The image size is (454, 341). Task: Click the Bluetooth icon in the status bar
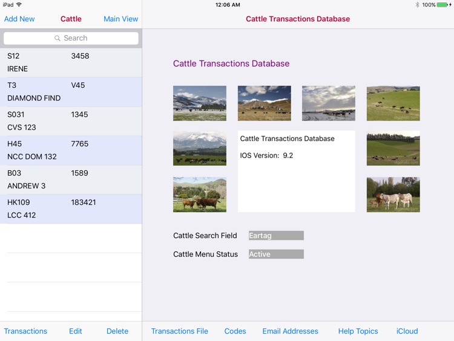click(x=417, y=5)
